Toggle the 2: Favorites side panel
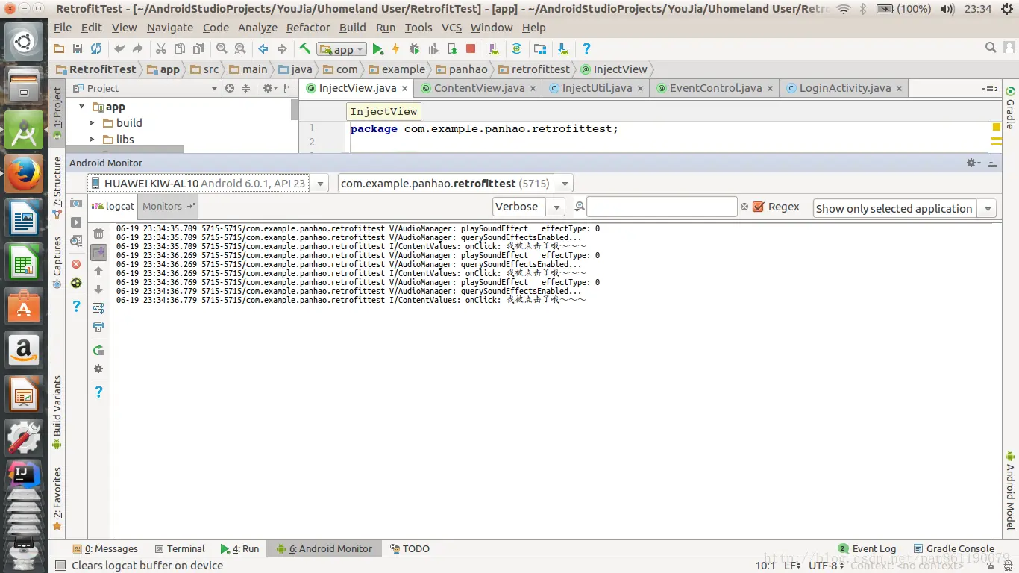The image size is (1019, 573). pyautogui.click(x=57, y=499)
